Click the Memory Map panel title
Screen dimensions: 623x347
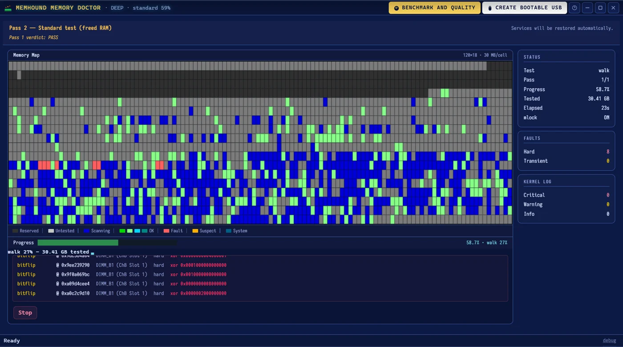click(26, 55)
